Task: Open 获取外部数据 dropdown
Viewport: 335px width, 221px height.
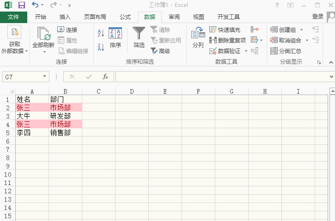Action: [14, 40]
